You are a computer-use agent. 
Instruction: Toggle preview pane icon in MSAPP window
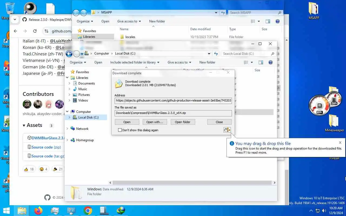click(268, 21)
